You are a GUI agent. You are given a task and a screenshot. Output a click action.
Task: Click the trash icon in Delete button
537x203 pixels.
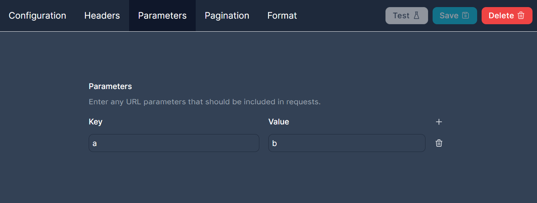pos(521,16)
